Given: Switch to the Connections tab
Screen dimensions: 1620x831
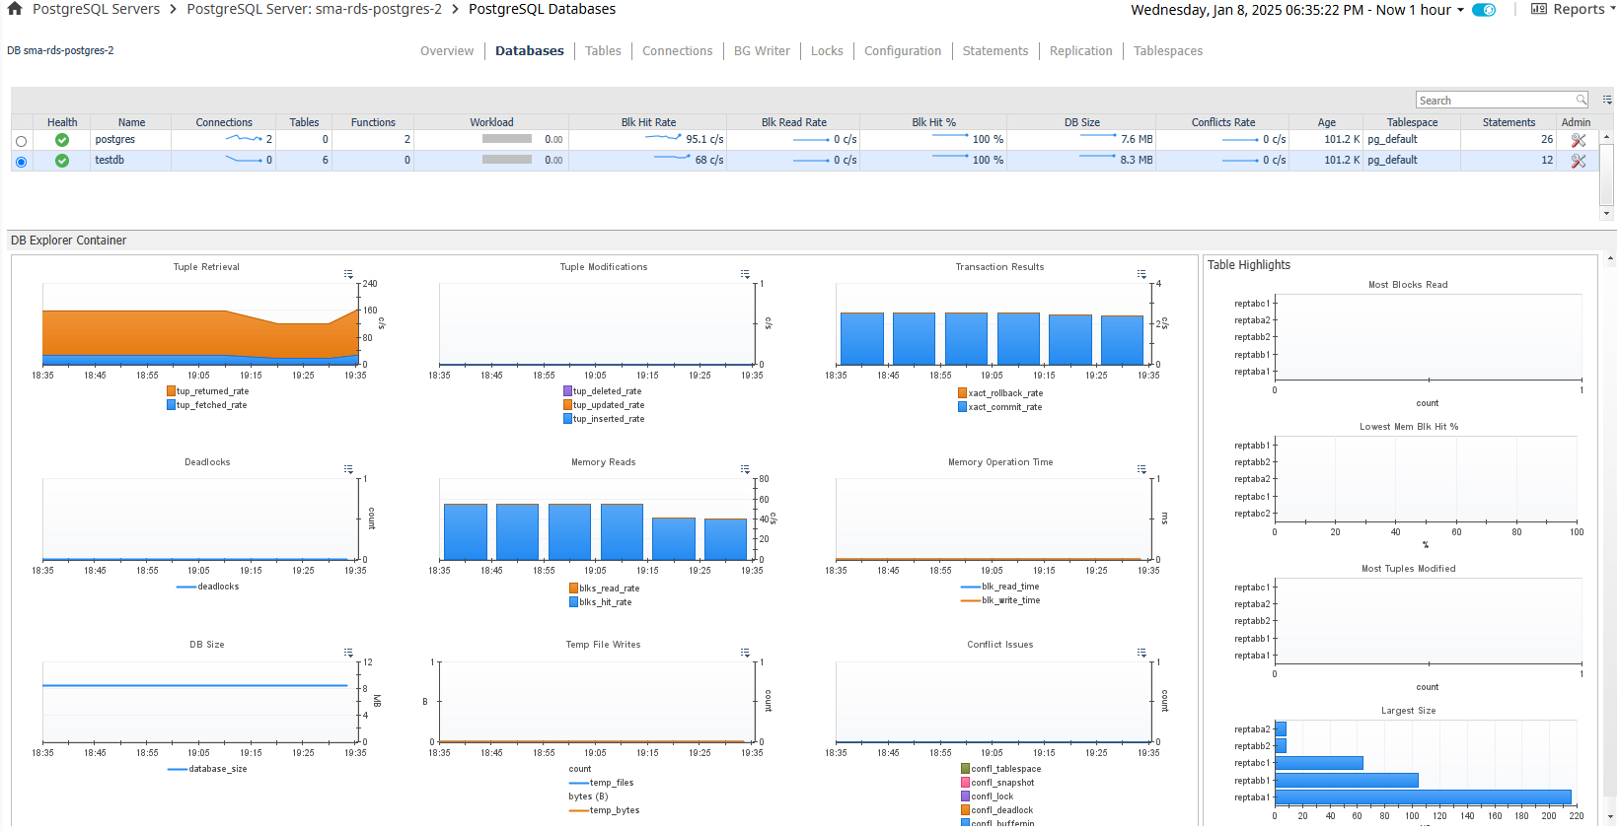Looking at the screenshot, I should click(677, 51).
